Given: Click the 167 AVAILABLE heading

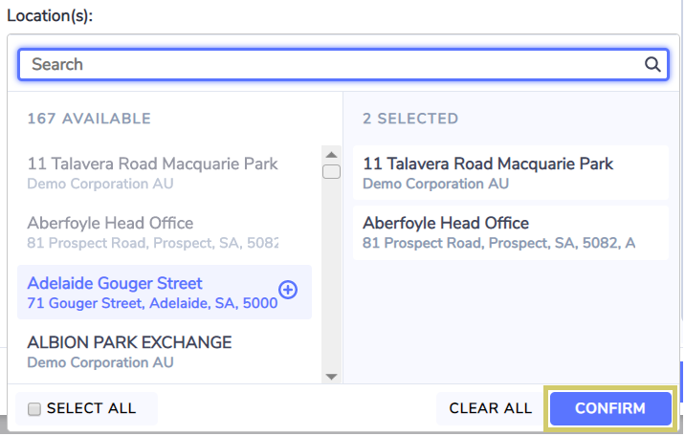Looking at the screenshot, I should [x=89, y=119].
